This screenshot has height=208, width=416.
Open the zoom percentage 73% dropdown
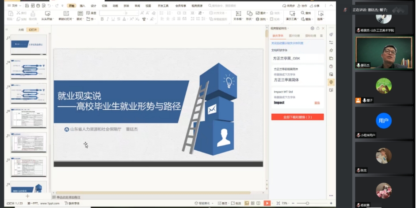click(x=286, y=203)
